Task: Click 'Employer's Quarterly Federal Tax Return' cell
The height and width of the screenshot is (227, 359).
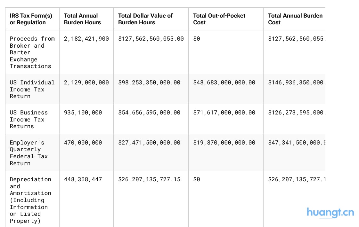Action: point(29,153)
